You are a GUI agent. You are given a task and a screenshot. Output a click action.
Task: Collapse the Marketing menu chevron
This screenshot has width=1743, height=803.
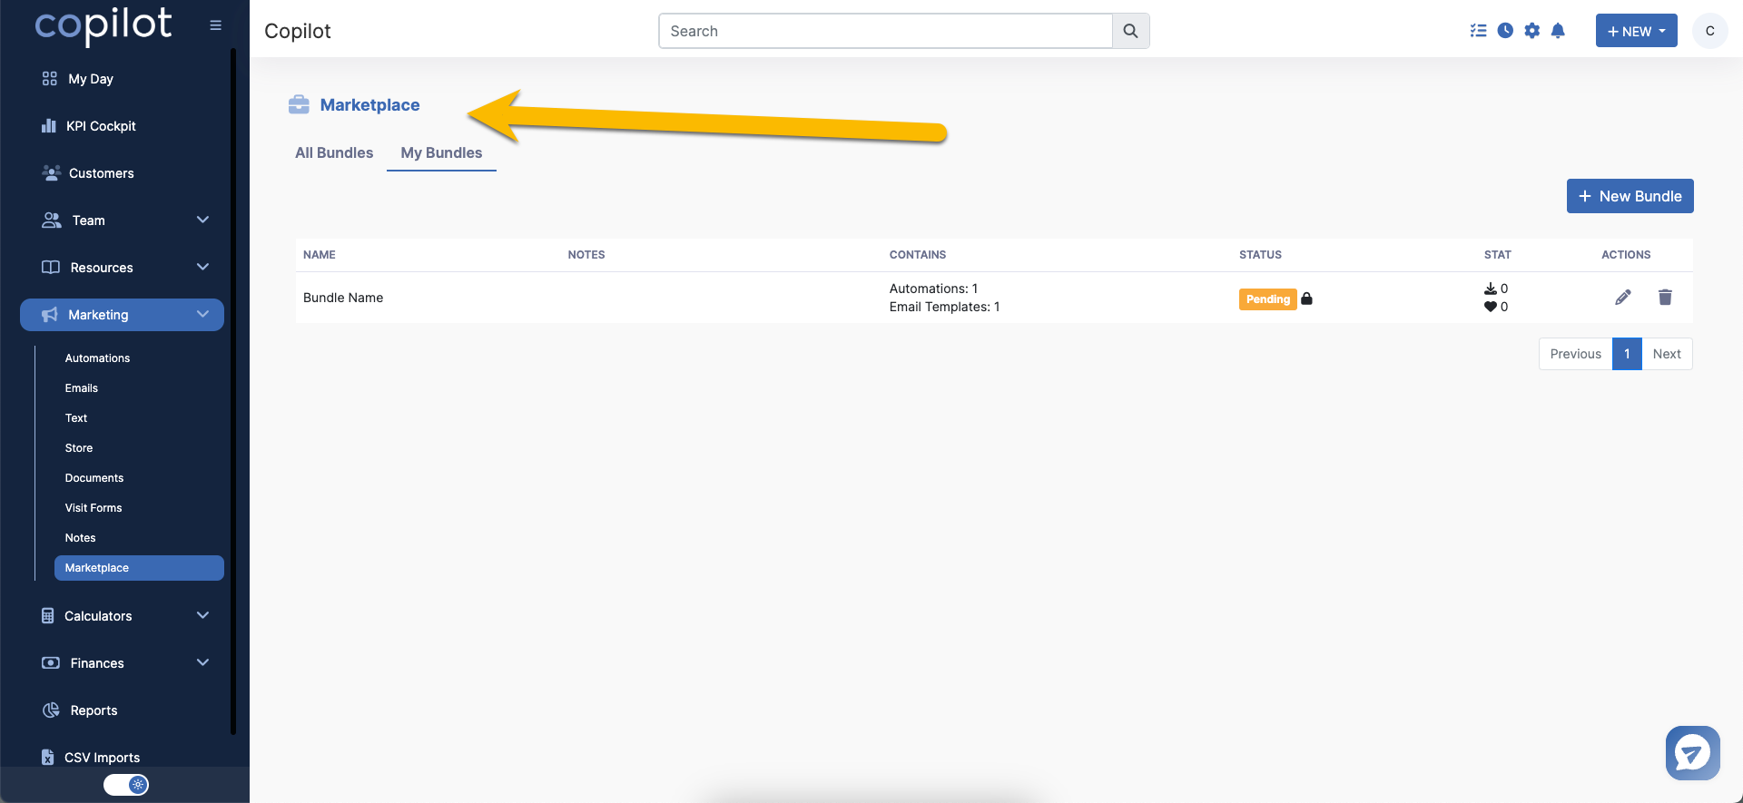pos(202,314)
